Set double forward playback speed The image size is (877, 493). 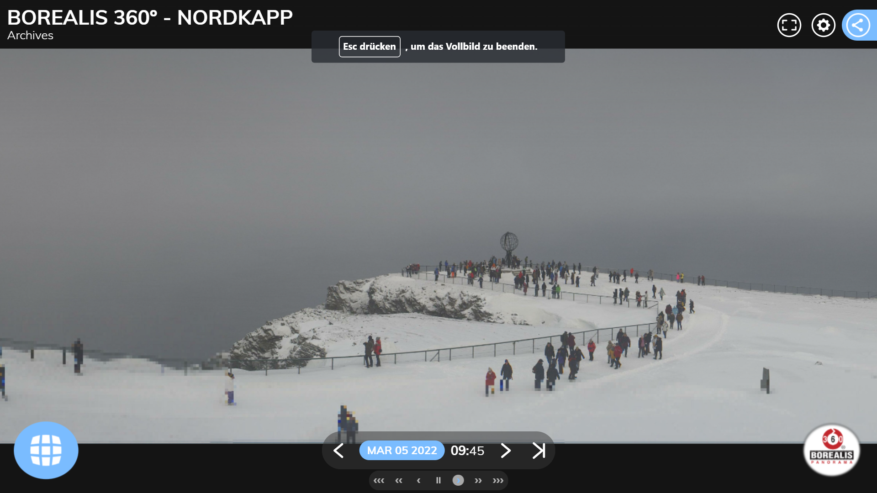coord(478,480)
